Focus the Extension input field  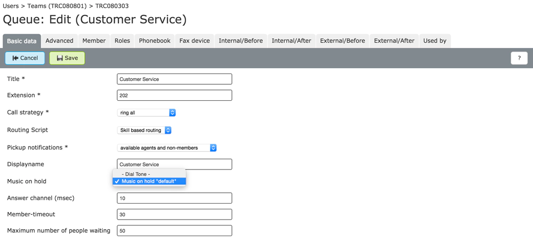(174, 95)
